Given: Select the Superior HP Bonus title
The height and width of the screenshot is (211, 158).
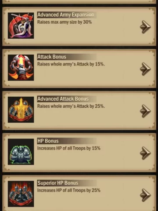Looking at the screenshot, I should [x=58, y=183].
